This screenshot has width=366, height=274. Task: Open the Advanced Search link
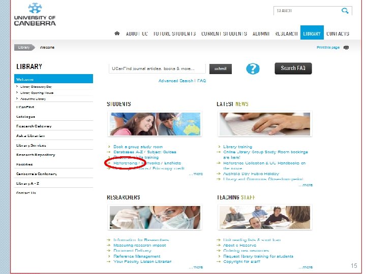click(x=176, y=81)
